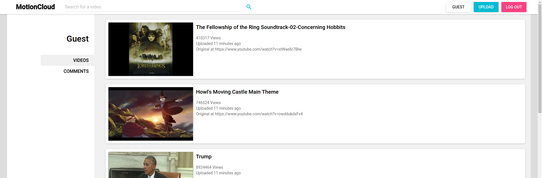Image resolution: width=542 pixels, height=178 pixels.
Task: Click the LOG OUT button
Action: point(514,7)
